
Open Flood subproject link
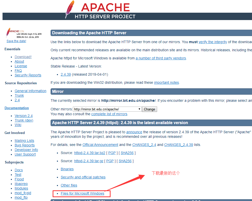coord(19,179)
